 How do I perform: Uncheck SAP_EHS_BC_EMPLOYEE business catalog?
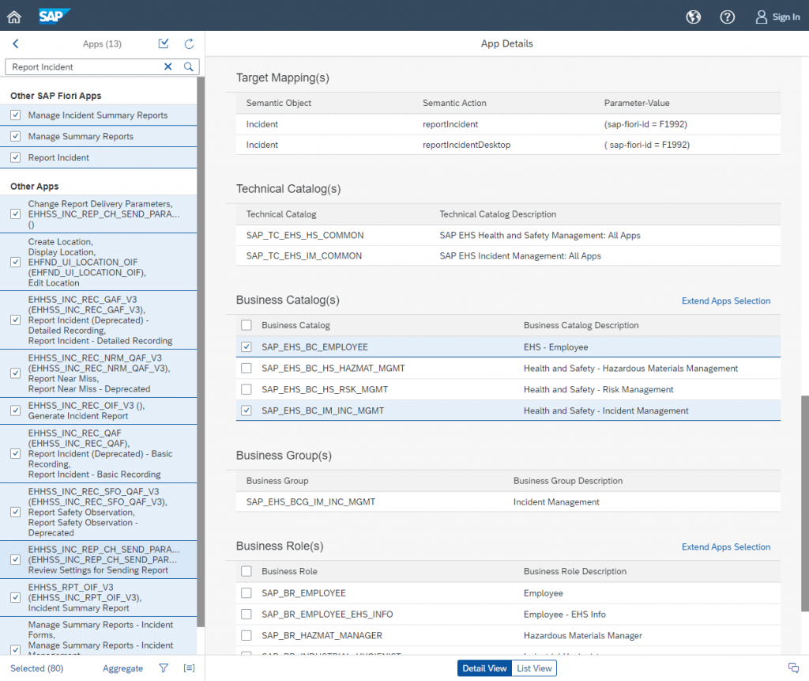coord(246,346)
